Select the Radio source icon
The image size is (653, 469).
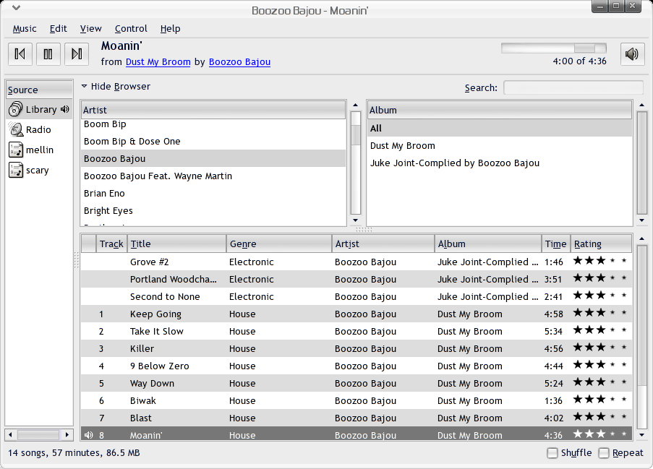[16, 129]
